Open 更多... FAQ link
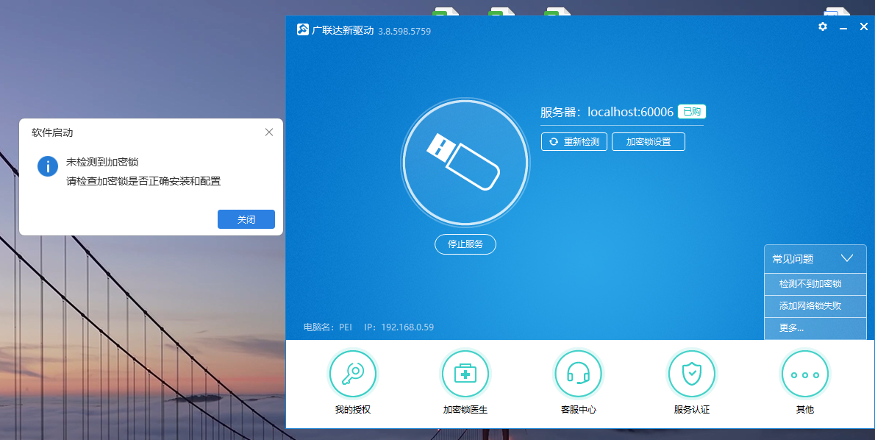 click(x=815, y=328)
